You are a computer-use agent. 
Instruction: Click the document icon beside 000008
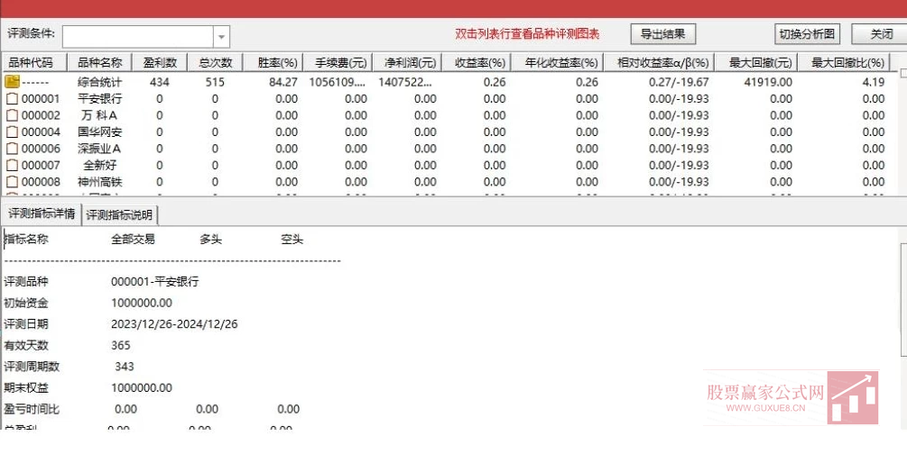click(12, 182)
